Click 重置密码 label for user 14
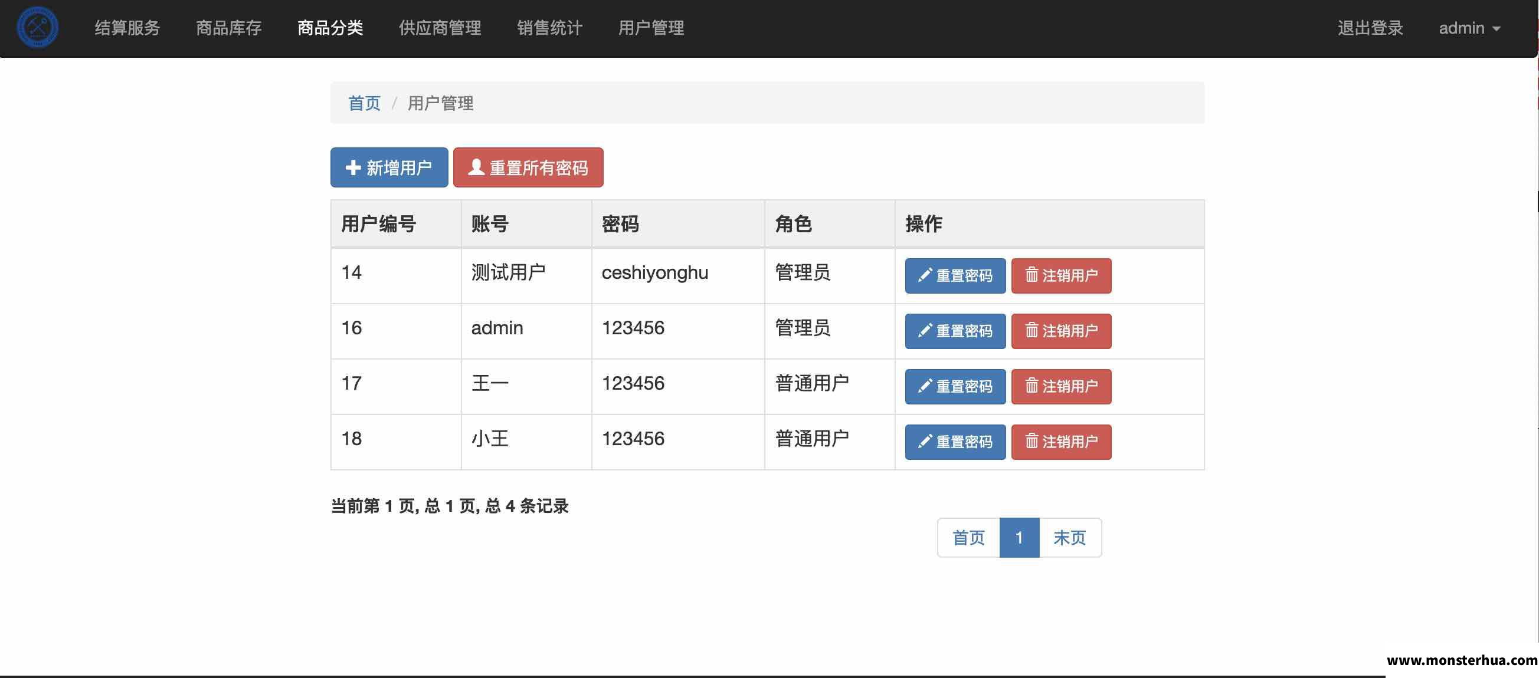 coord(964,276)
